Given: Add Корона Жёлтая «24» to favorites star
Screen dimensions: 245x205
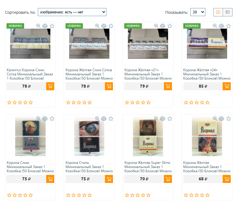Looking at the screenshot, I should pyautogui.click(x=229, y=26).
